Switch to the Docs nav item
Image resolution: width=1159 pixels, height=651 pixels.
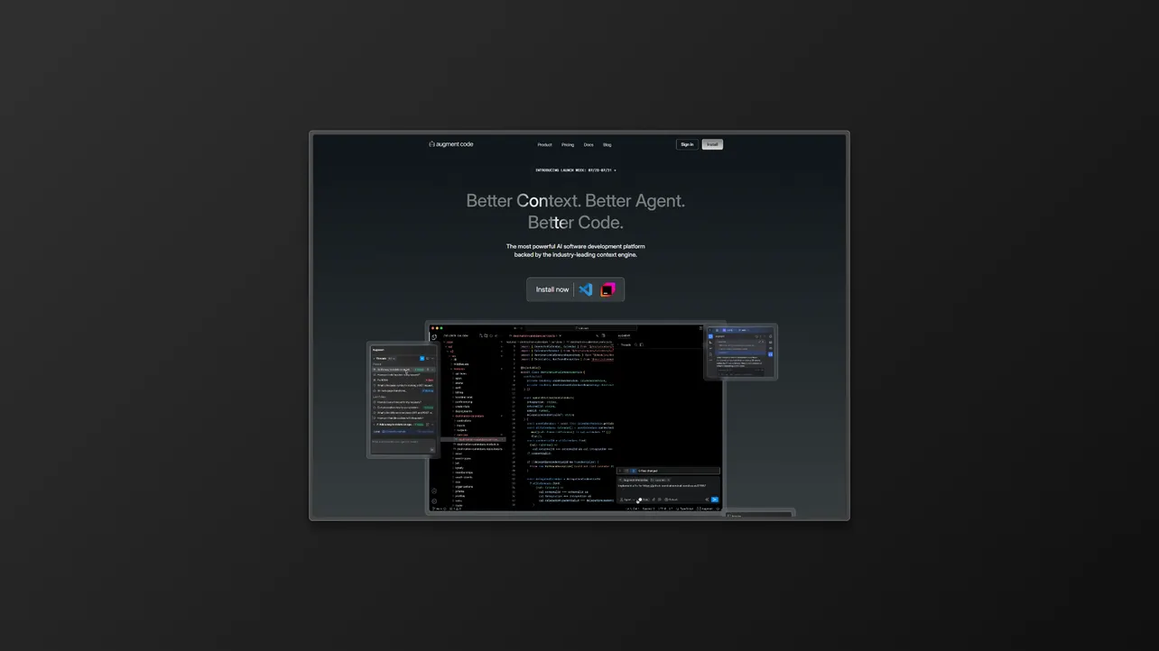[x=589, y=144]
